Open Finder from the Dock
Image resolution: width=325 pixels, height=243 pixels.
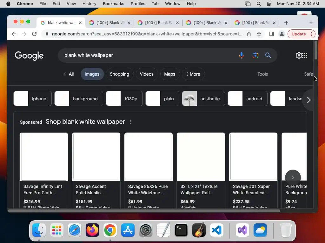[39, 230]
